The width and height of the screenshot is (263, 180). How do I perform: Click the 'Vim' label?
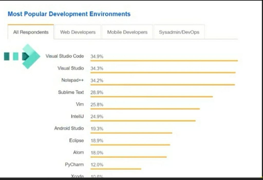coord(80,104)
